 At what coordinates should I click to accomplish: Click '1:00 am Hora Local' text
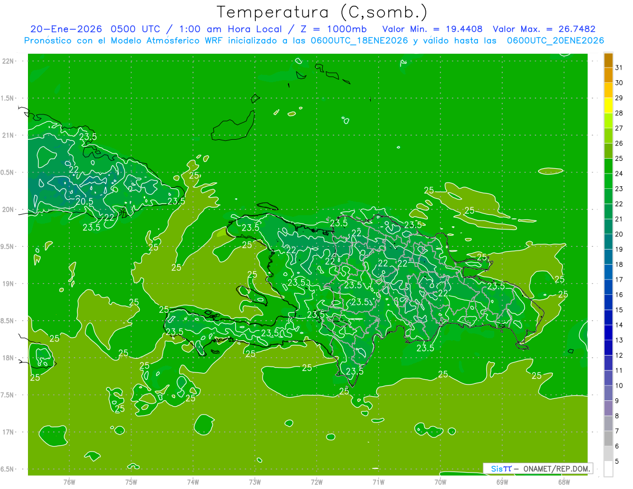230,29
